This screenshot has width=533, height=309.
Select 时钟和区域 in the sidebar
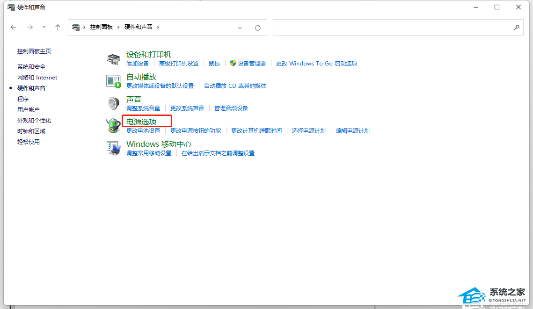[x=31, y=131]
